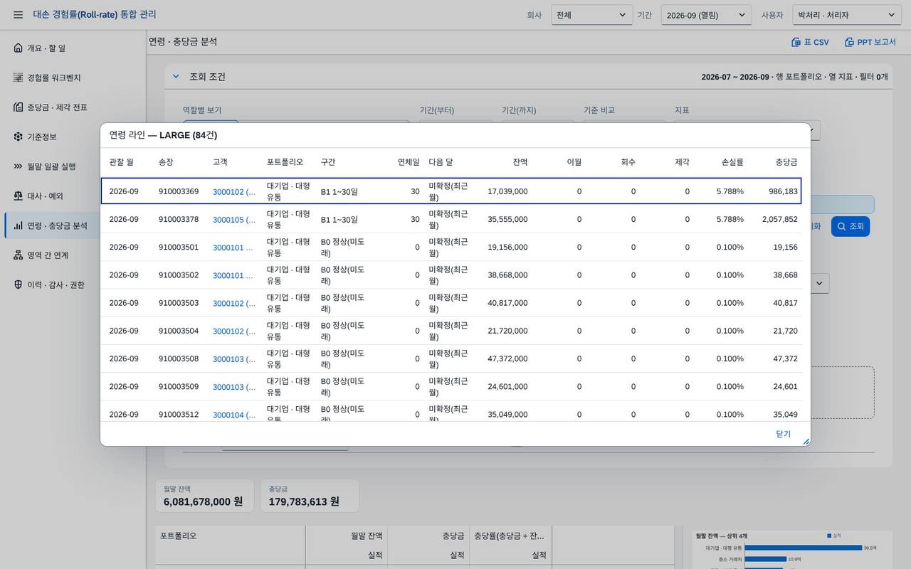Click the 경험률 워크벤치 grid icon
Image resolution: width=911 pixels, height=569 pixels.
click(x=18, y=78)
